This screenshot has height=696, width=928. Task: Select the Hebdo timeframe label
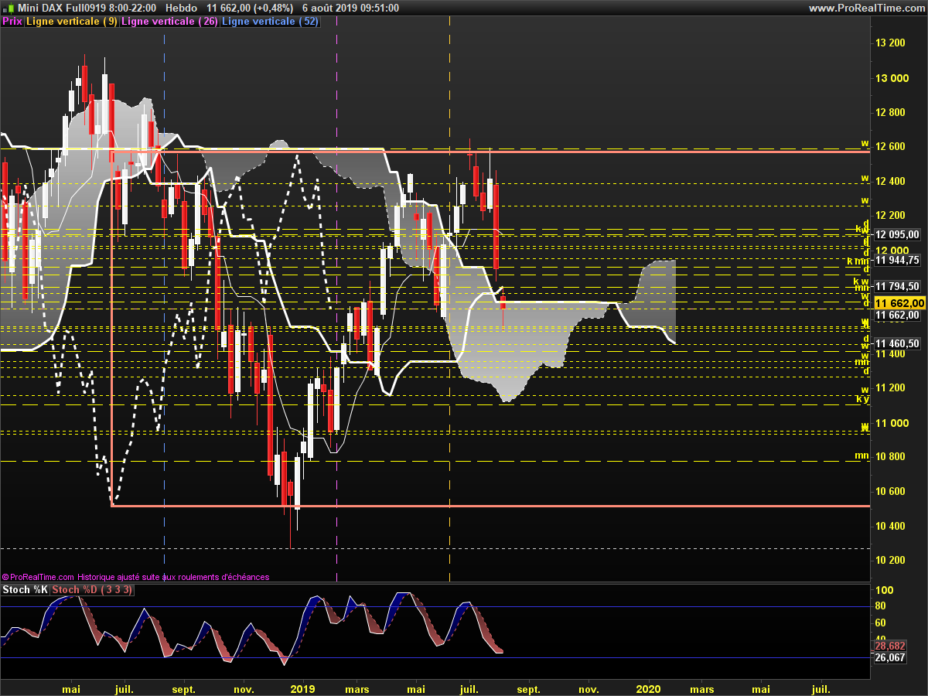coord(181,8)
